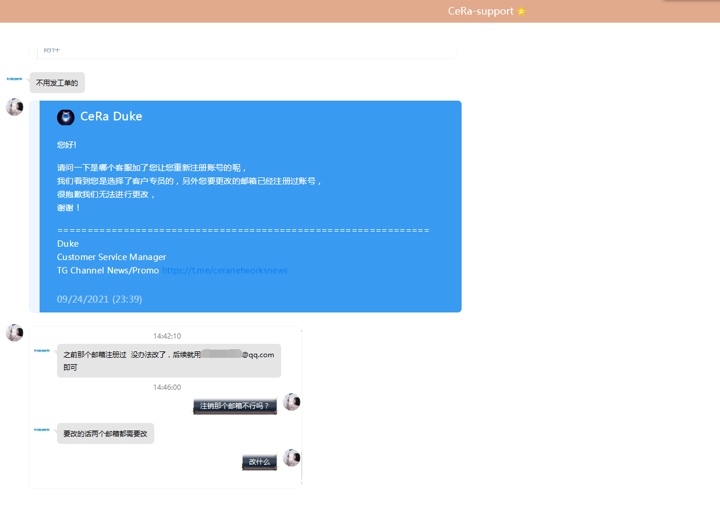Click the 14:46:00 timestamp in the chat
Image resolution: width=720 pixels, height=505 pixels.
tap(167, 387)
